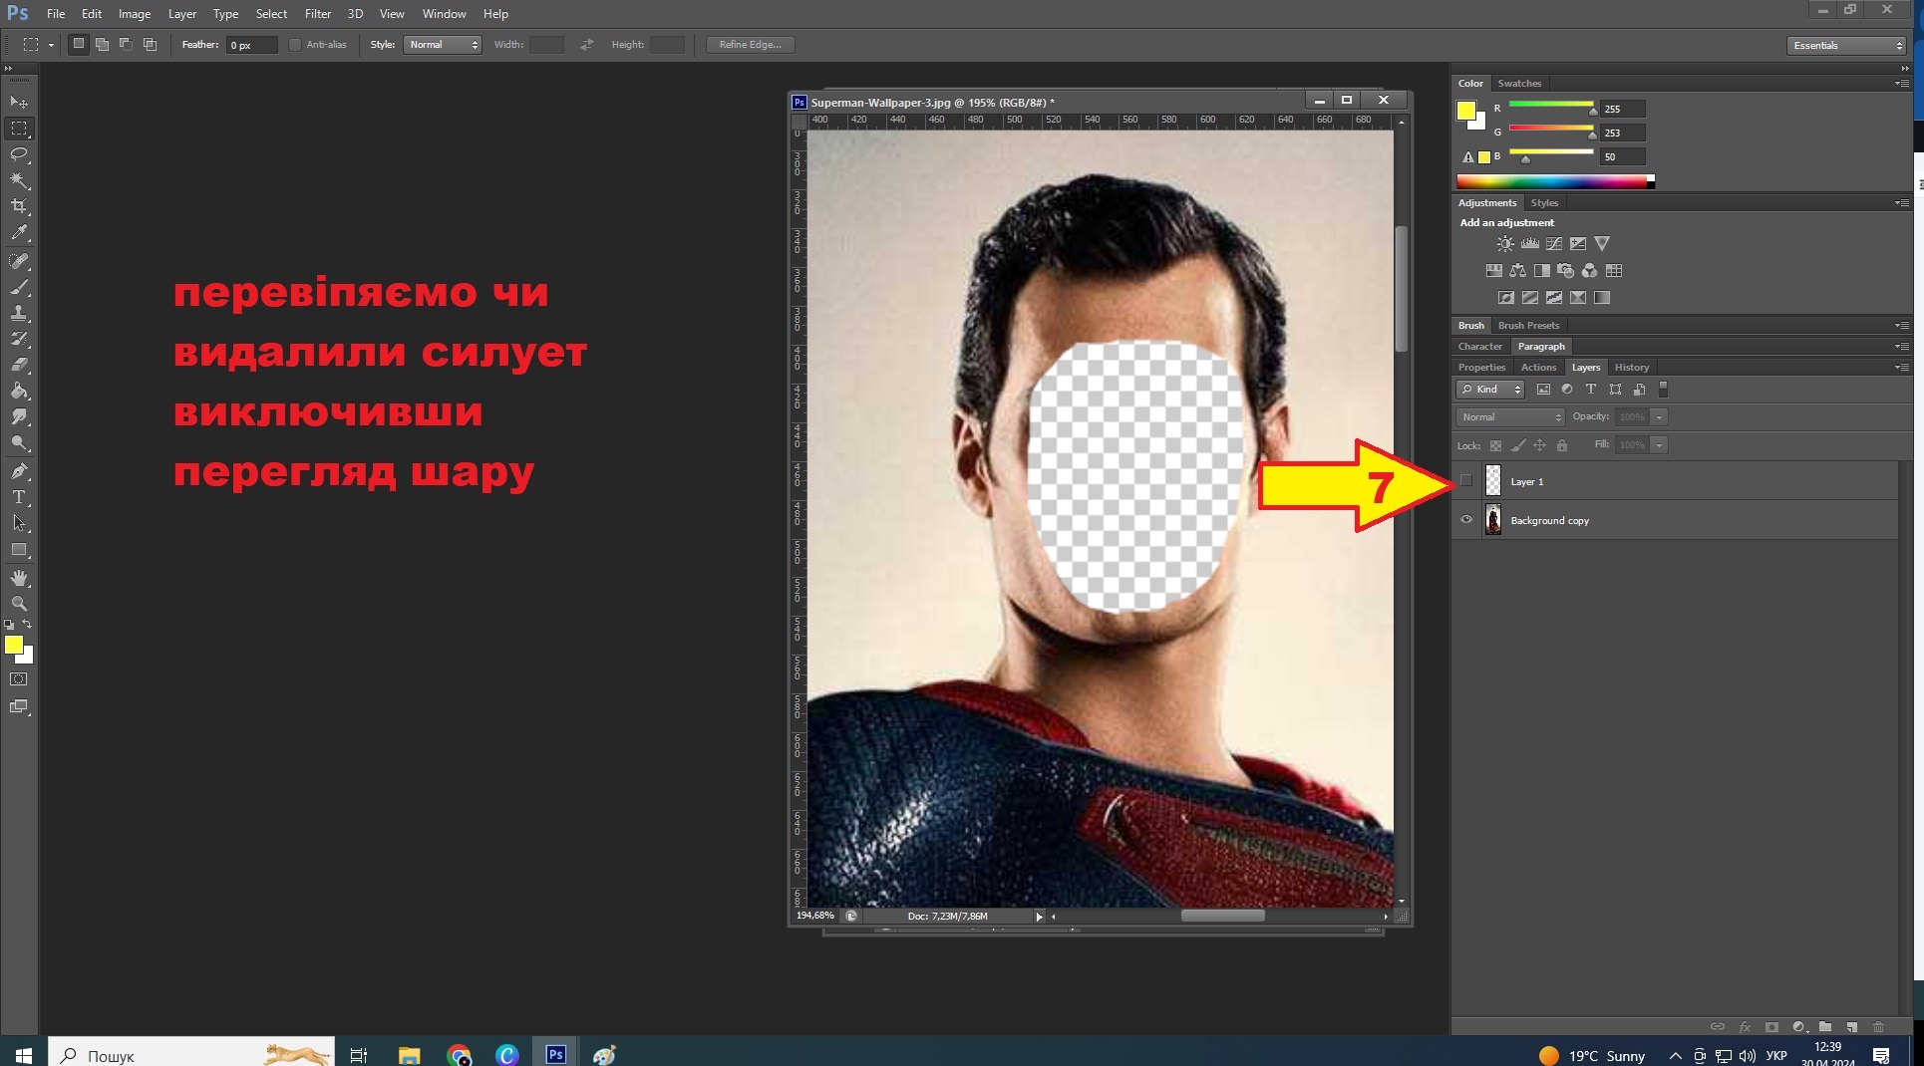1924x1066 pixels.
Task: Open File Explorer from the taskbar
Action: (x=409, y=1055)
